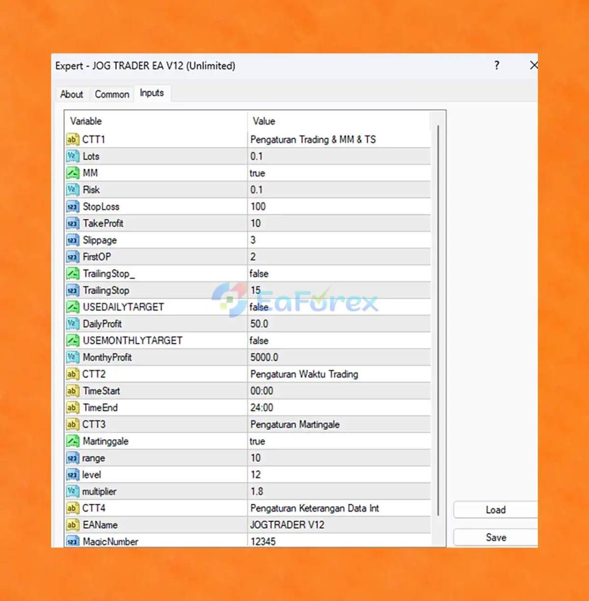Screen dimensions: 589x601
Task: Select the TakeProfit variable name
Action: click(103, 223)
